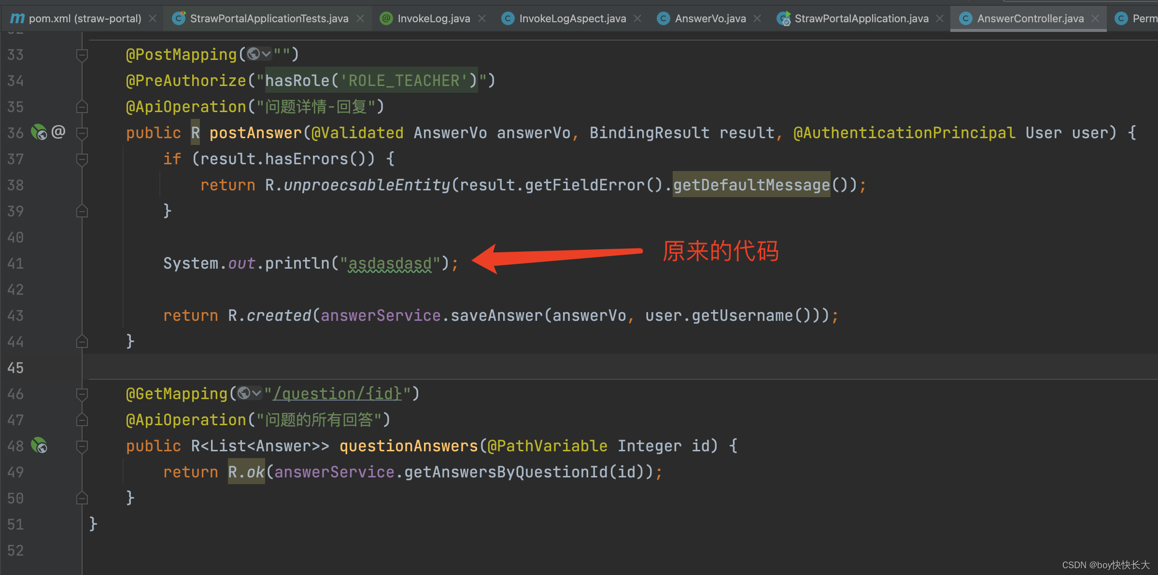
Task: Collapse if block fold at line 37
Action: tap(82, 159)
